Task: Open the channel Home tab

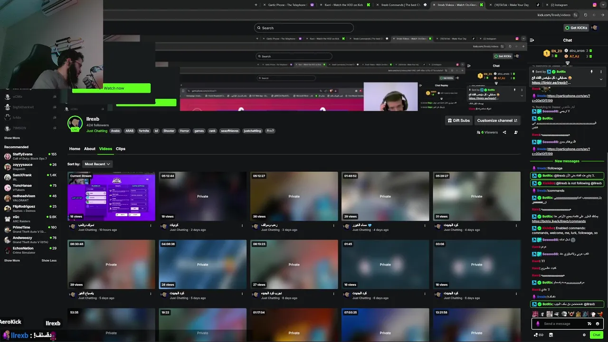Action: pos(75,149)
